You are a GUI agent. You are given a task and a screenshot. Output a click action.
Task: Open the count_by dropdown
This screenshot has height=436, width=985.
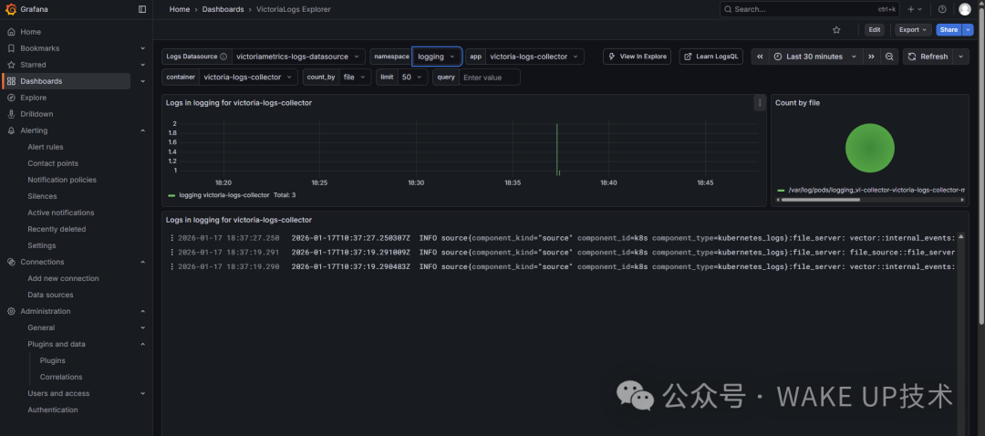tap(355, 78)
